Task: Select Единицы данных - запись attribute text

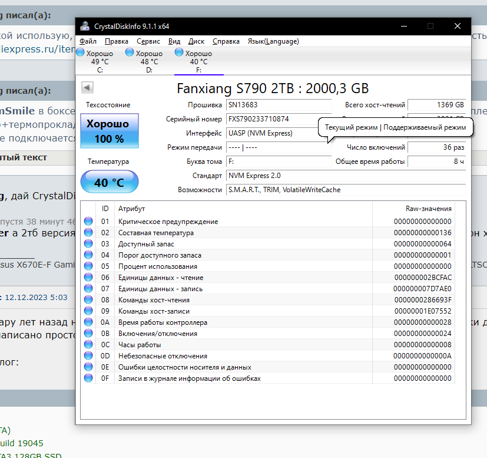Action: [160, 289]
